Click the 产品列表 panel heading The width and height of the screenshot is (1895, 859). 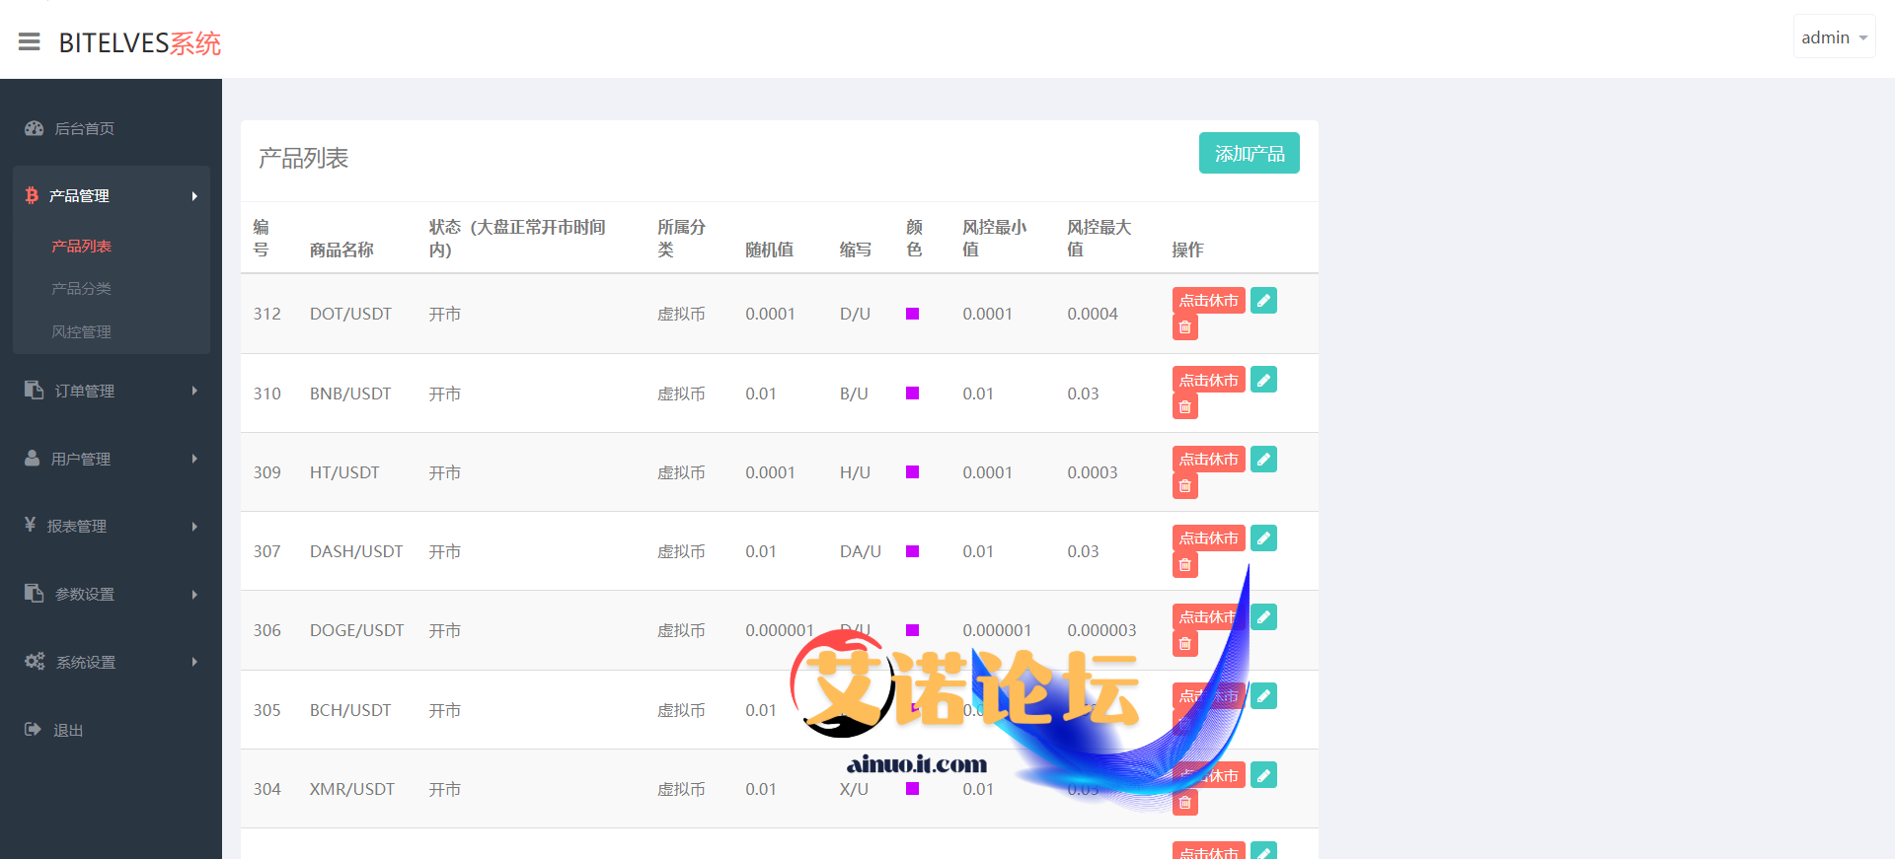[x=304, y=158]
